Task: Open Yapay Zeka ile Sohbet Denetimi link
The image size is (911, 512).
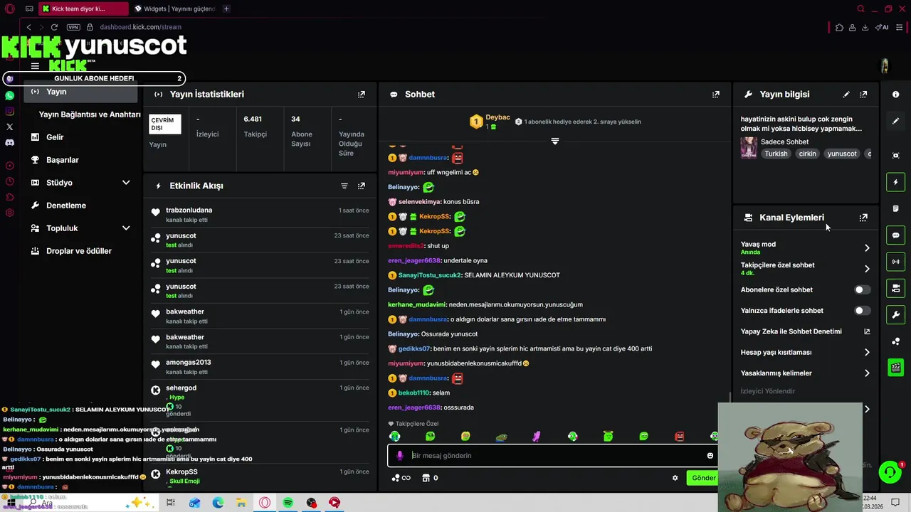Action: click(x=867, y=331)
